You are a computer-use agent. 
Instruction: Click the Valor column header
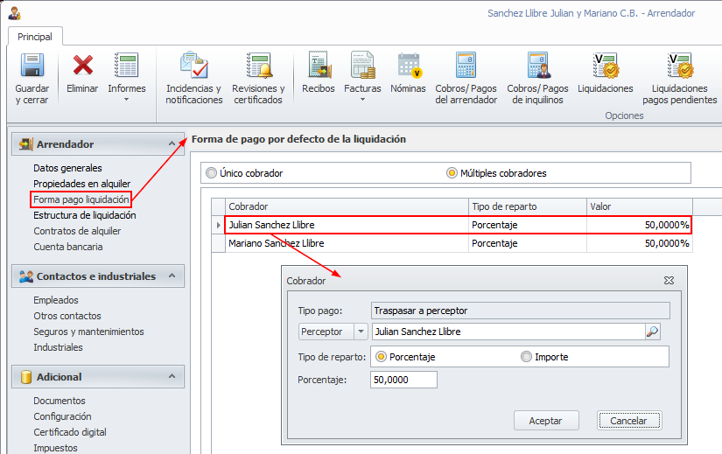point(640,206)
